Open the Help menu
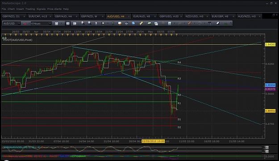This screenshot has width=279, height=161. [66, 9]
